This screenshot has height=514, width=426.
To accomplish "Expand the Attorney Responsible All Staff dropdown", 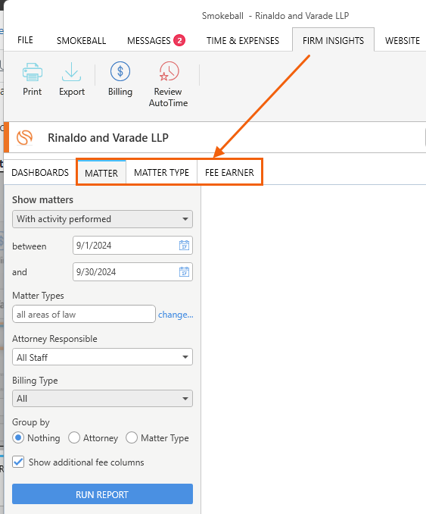I will coord(102,357).
